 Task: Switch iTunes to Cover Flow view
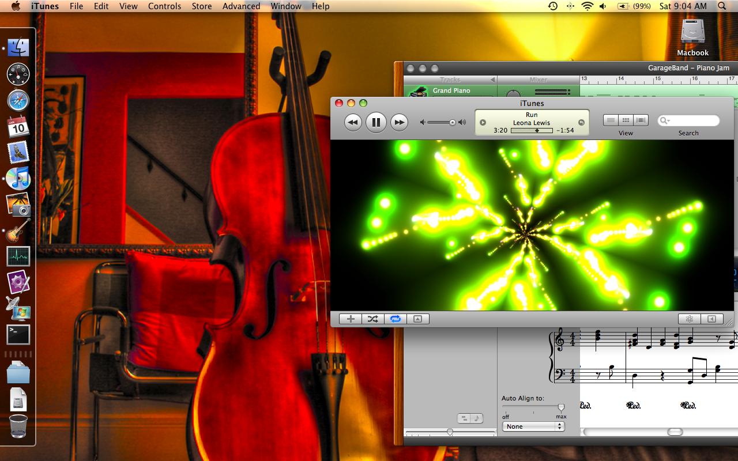641,120
